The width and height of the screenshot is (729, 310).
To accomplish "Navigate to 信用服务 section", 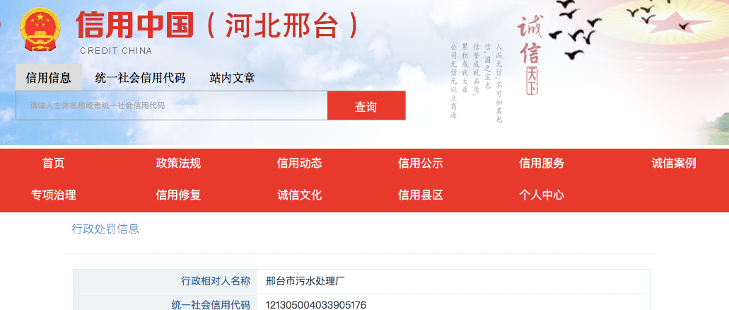I will click(x=542, y=163).
